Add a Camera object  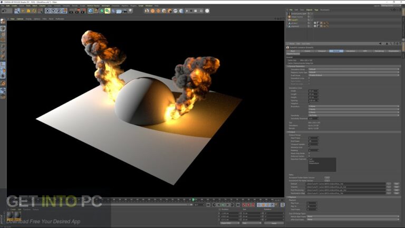point(124,11)
